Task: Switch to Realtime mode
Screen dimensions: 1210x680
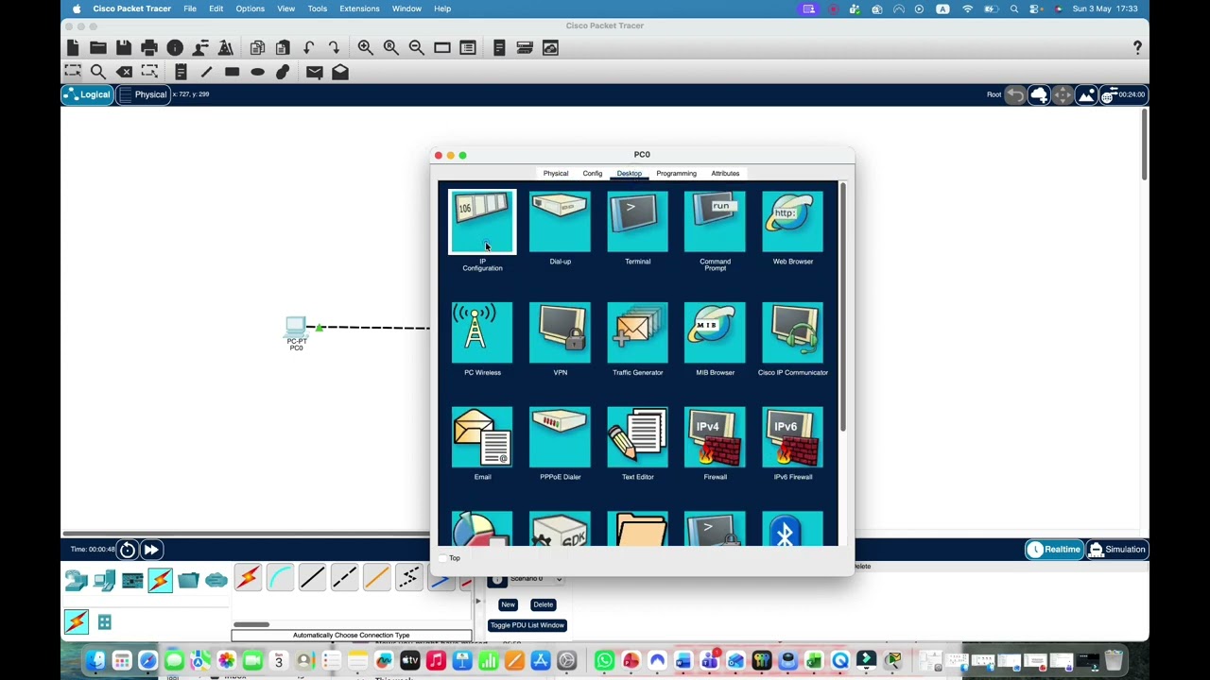Action: pos(1054,549)
